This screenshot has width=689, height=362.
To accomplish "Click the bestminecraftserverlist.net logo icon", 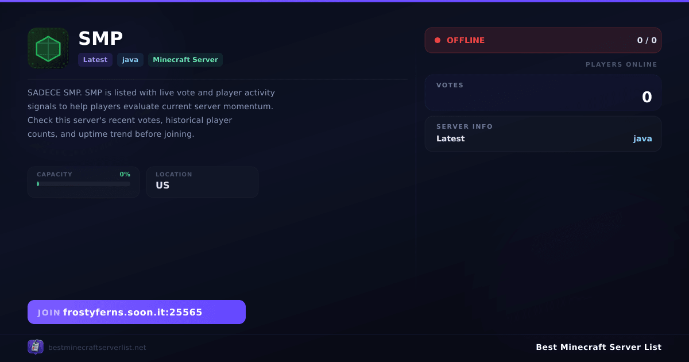I will click(x=36, y=347).
